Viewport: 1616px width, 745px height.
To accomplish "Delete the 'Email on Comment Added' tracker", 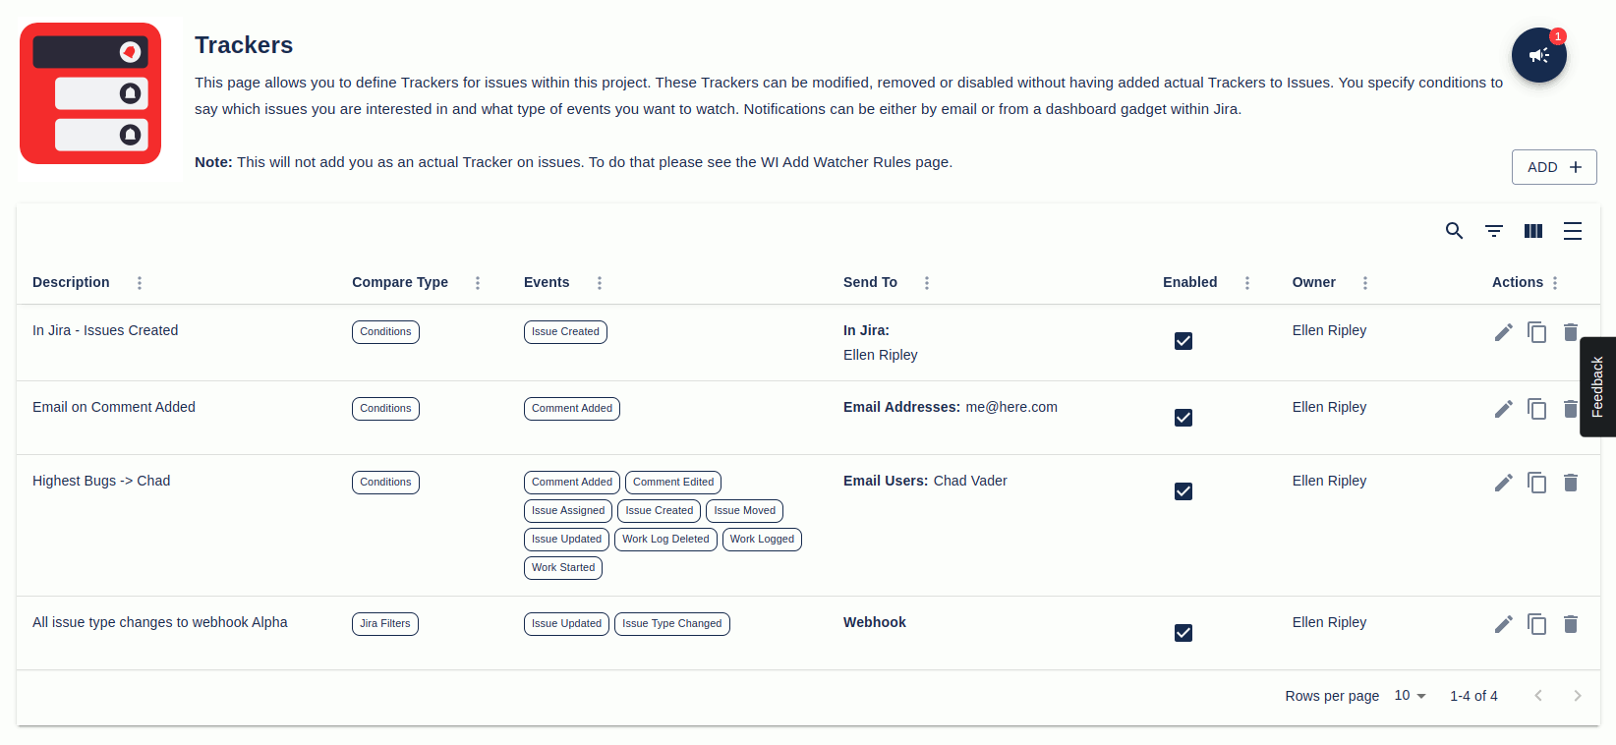I will pyautogui.click(x=1571, y=408).
